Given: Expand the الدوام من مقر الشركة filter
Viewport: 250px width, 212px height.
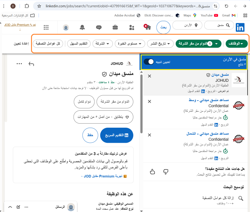Looking at the screenshot, I should (199, 44).
